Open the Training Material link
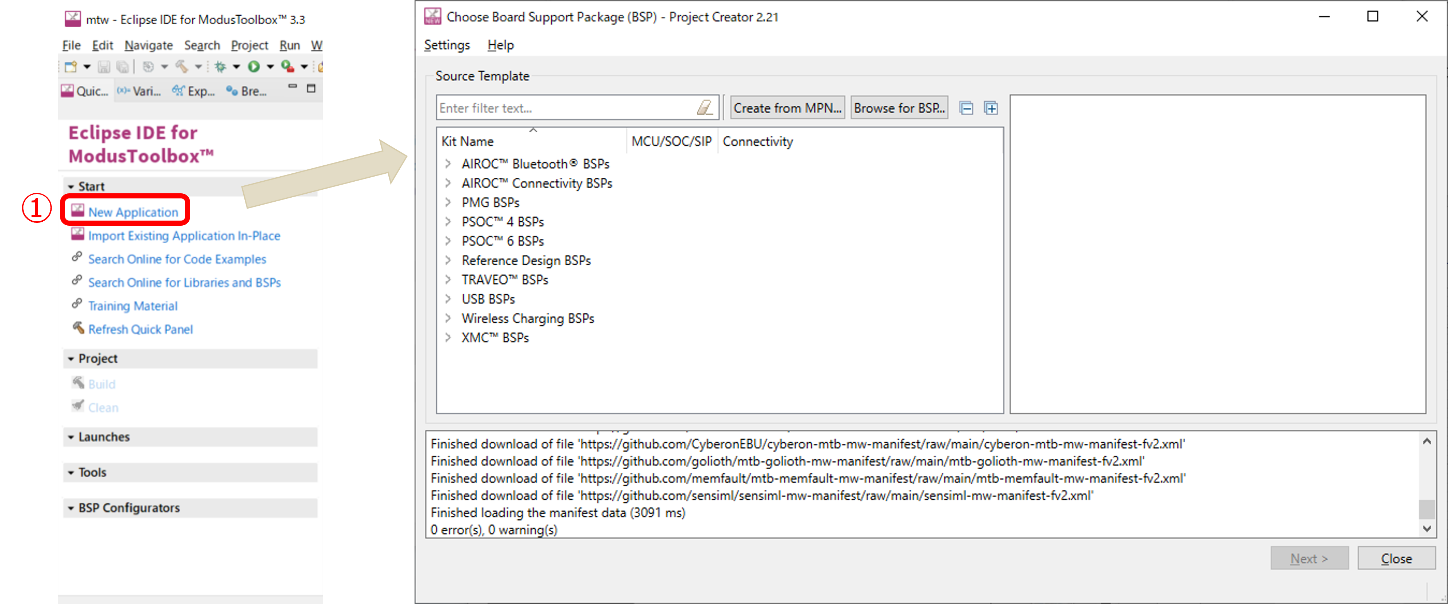The height and width of the screenshot is (604, 1448). [x=133, y=306]
